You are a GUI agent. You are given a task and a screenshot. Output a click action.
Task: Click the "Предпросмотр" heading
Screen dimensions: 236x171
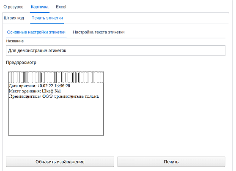[x=21, y=63]
